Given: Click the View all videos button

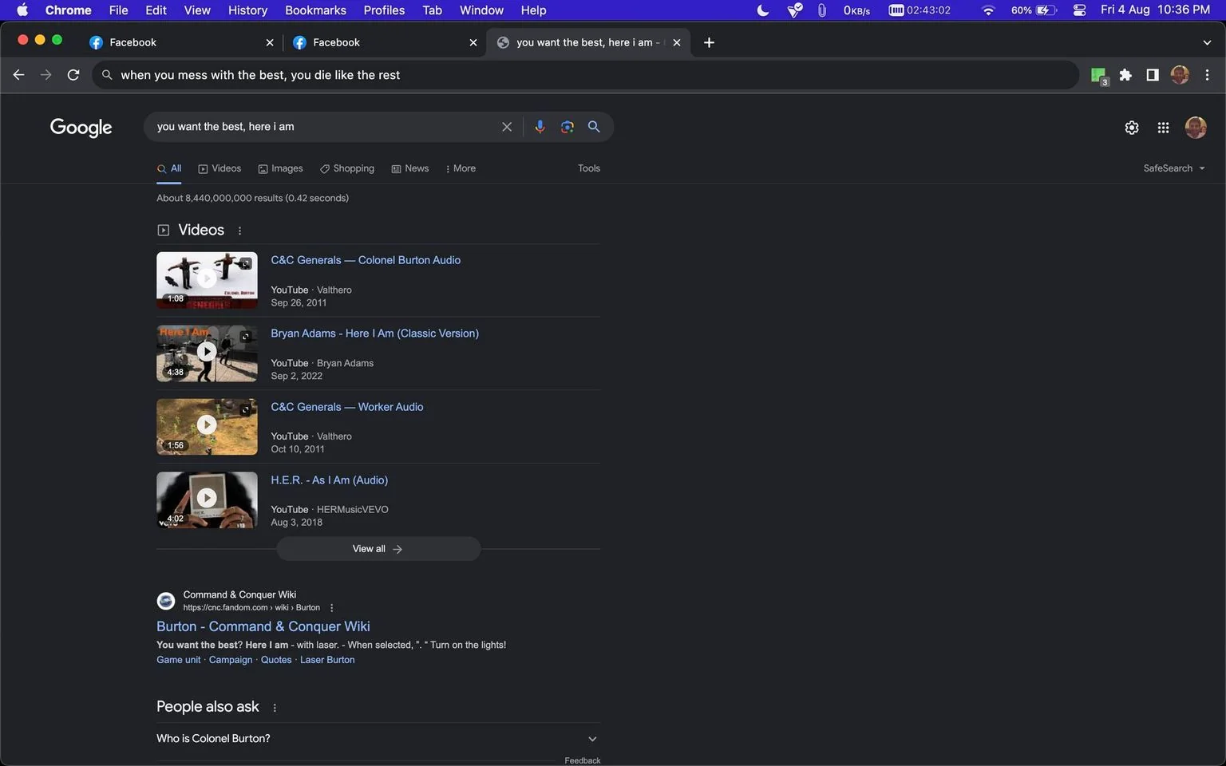Looking at the screenshot, I should 378,549.
